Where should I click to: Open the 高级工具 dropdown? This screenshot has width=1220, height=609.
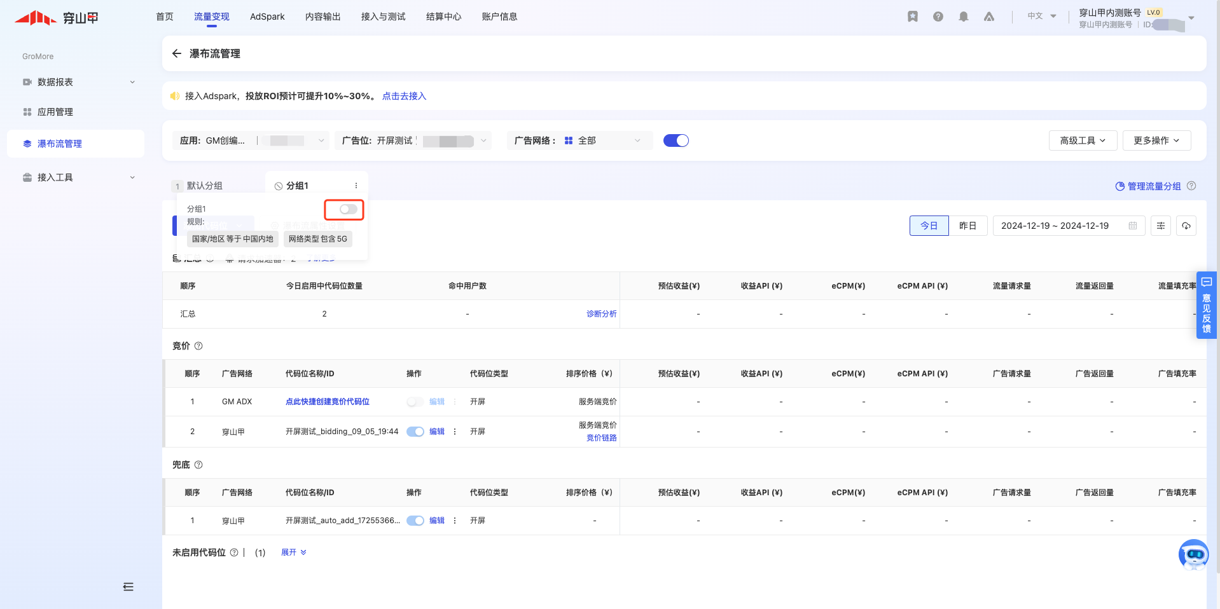tap(1083, 140)
